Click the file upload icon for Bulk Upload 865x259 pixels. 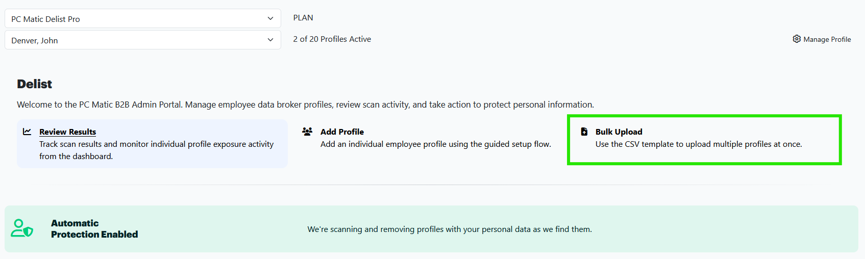point(584,132)
